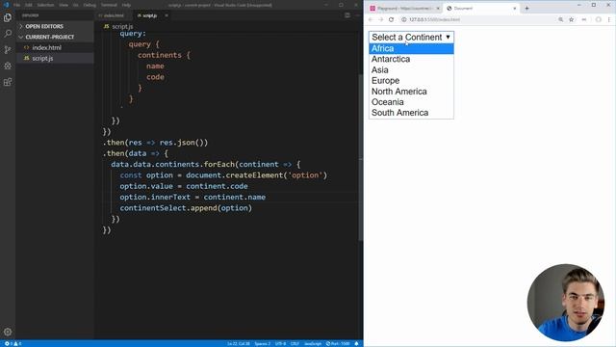This screenshot has height=347, width=616.
Task: Click errors and warnings count in status bar
Action: coord(13,343)
